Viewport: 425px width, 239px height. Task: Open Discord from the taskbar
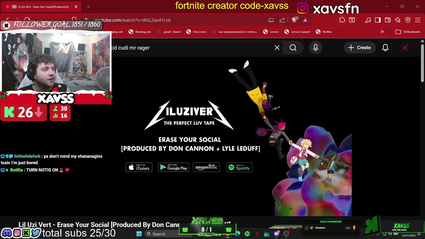[277, 234]
